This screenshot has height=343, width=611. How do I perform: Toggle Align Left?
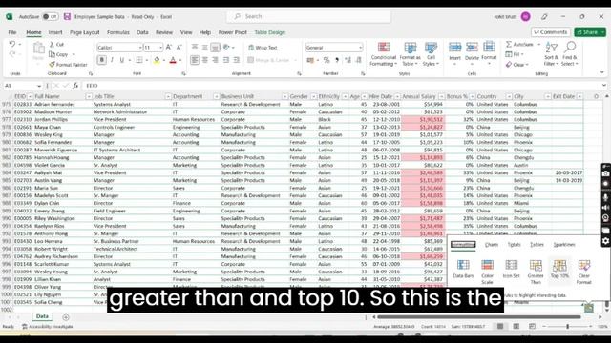pos(195,60)
